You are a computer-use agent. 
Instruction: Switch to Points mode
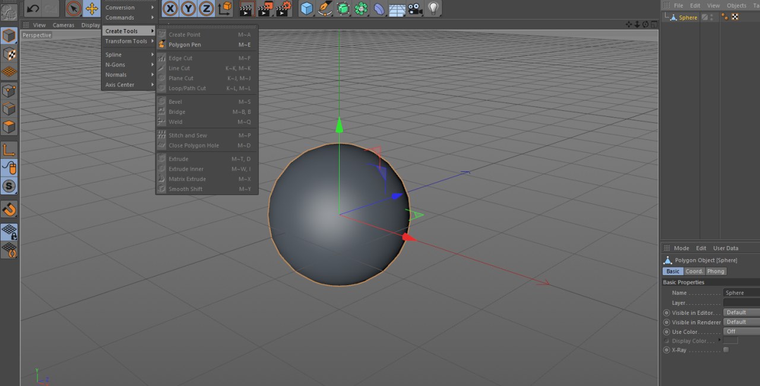point(9,91)
